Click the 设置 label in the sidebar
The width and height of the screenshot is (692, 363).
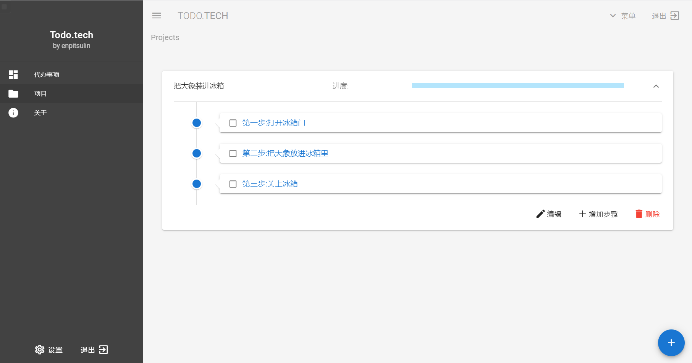point(55,350)
